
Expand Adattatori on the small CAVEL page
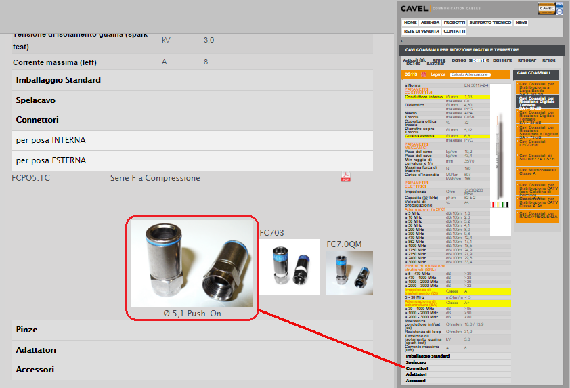click(x=458, y=374)
